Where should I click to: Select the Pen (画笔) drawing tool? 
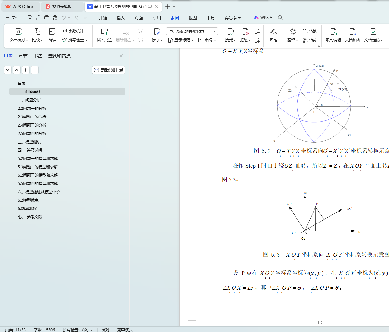[273, 32]
